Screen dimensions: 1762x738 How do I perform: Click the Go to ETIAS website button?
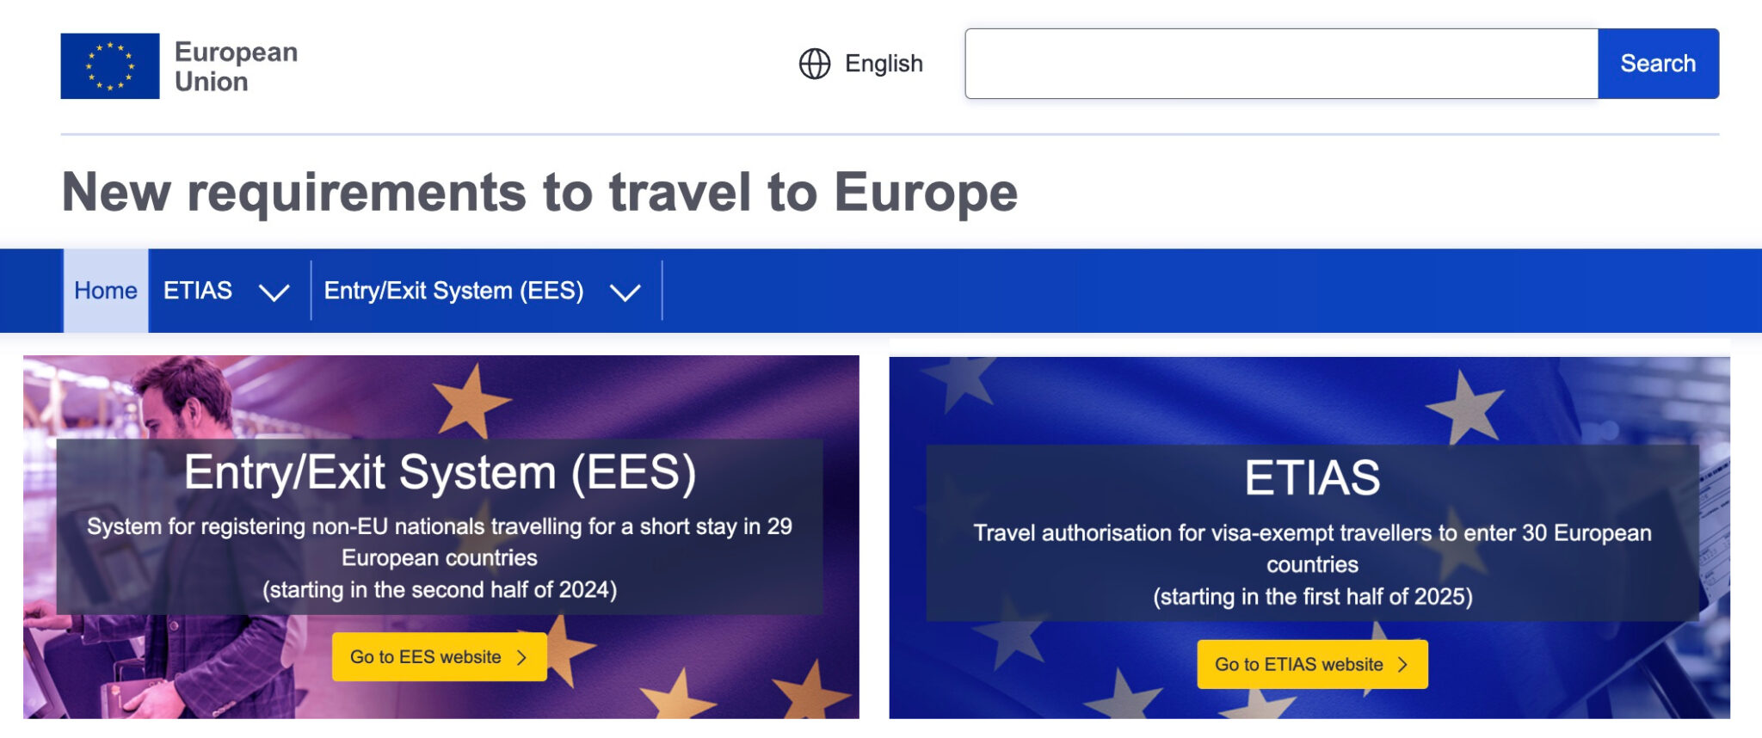point(1311,664)
